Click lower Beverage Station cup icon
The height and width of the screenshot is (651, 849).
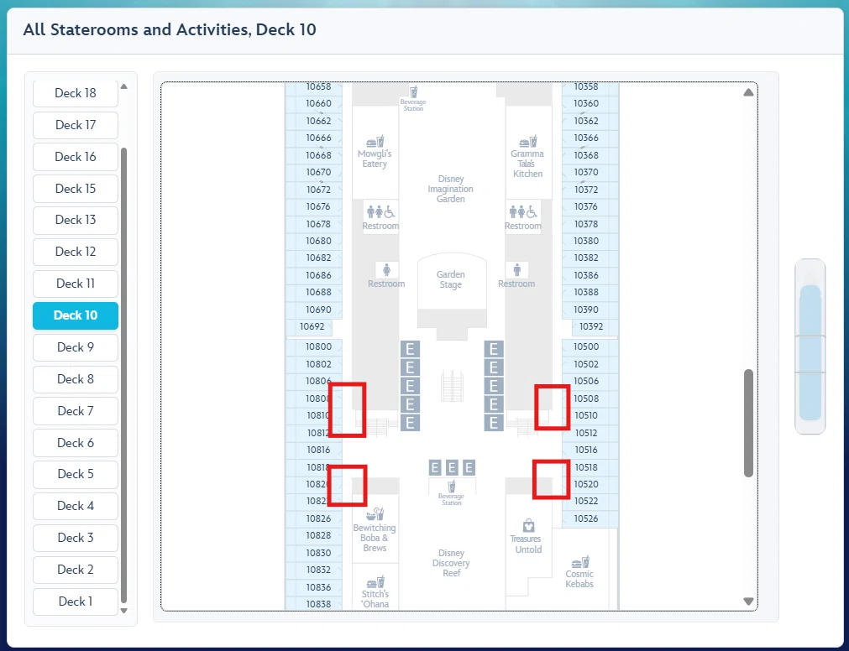click(x=452, y=486)
